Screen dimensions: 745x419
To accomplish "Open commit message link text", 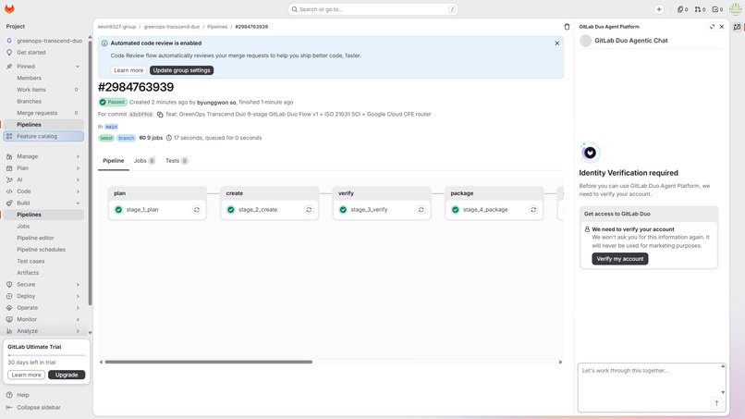I will pos(299,114).
